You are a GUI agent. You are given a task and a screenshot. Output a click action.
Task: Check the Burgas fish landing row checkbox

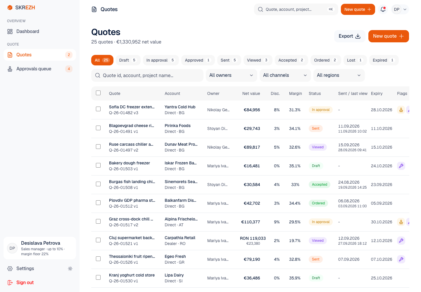(x=98, y=184)
